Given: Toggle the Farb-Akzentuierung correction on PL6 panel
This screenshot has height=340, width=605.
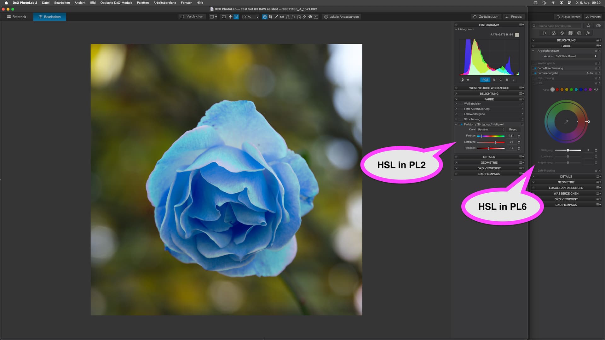Looking at the screenshot, I should tap(535, 68).
